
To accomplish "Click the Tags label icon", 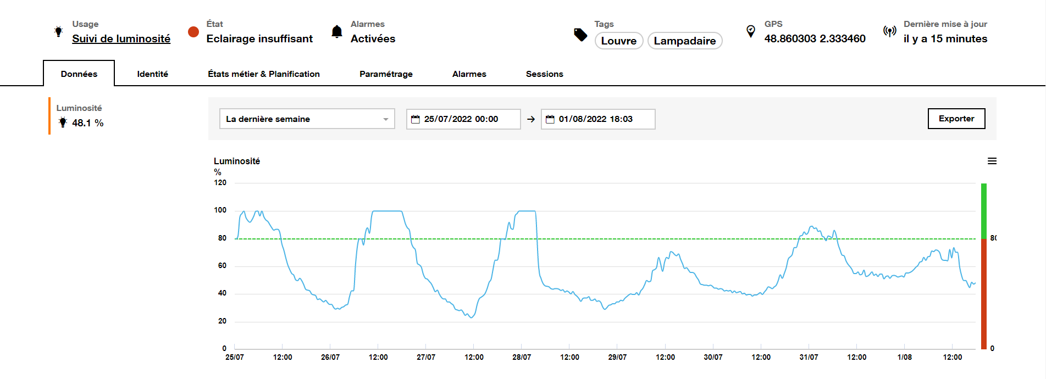I will tap(580, 35).
